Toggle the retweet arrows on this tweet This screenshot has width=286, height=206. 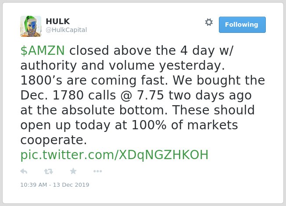click(x=49, y=171)
